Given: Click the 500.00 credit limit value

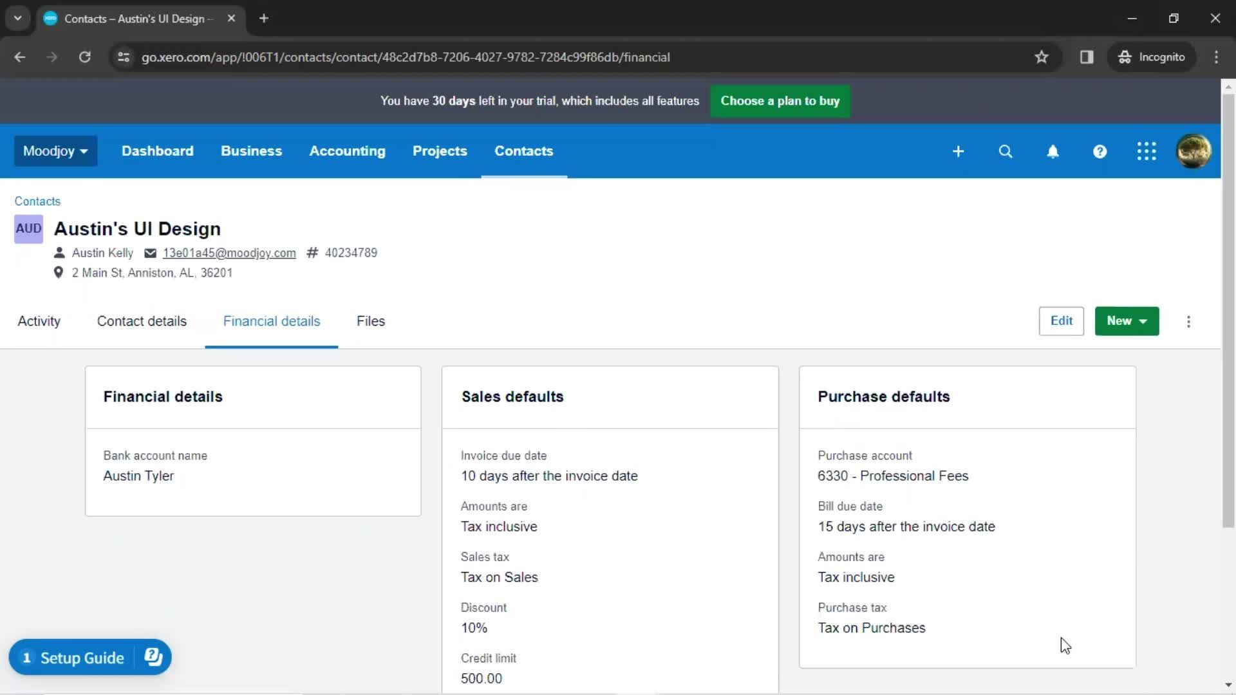Looking at the screenshot, I should click(x=481, y=679).
